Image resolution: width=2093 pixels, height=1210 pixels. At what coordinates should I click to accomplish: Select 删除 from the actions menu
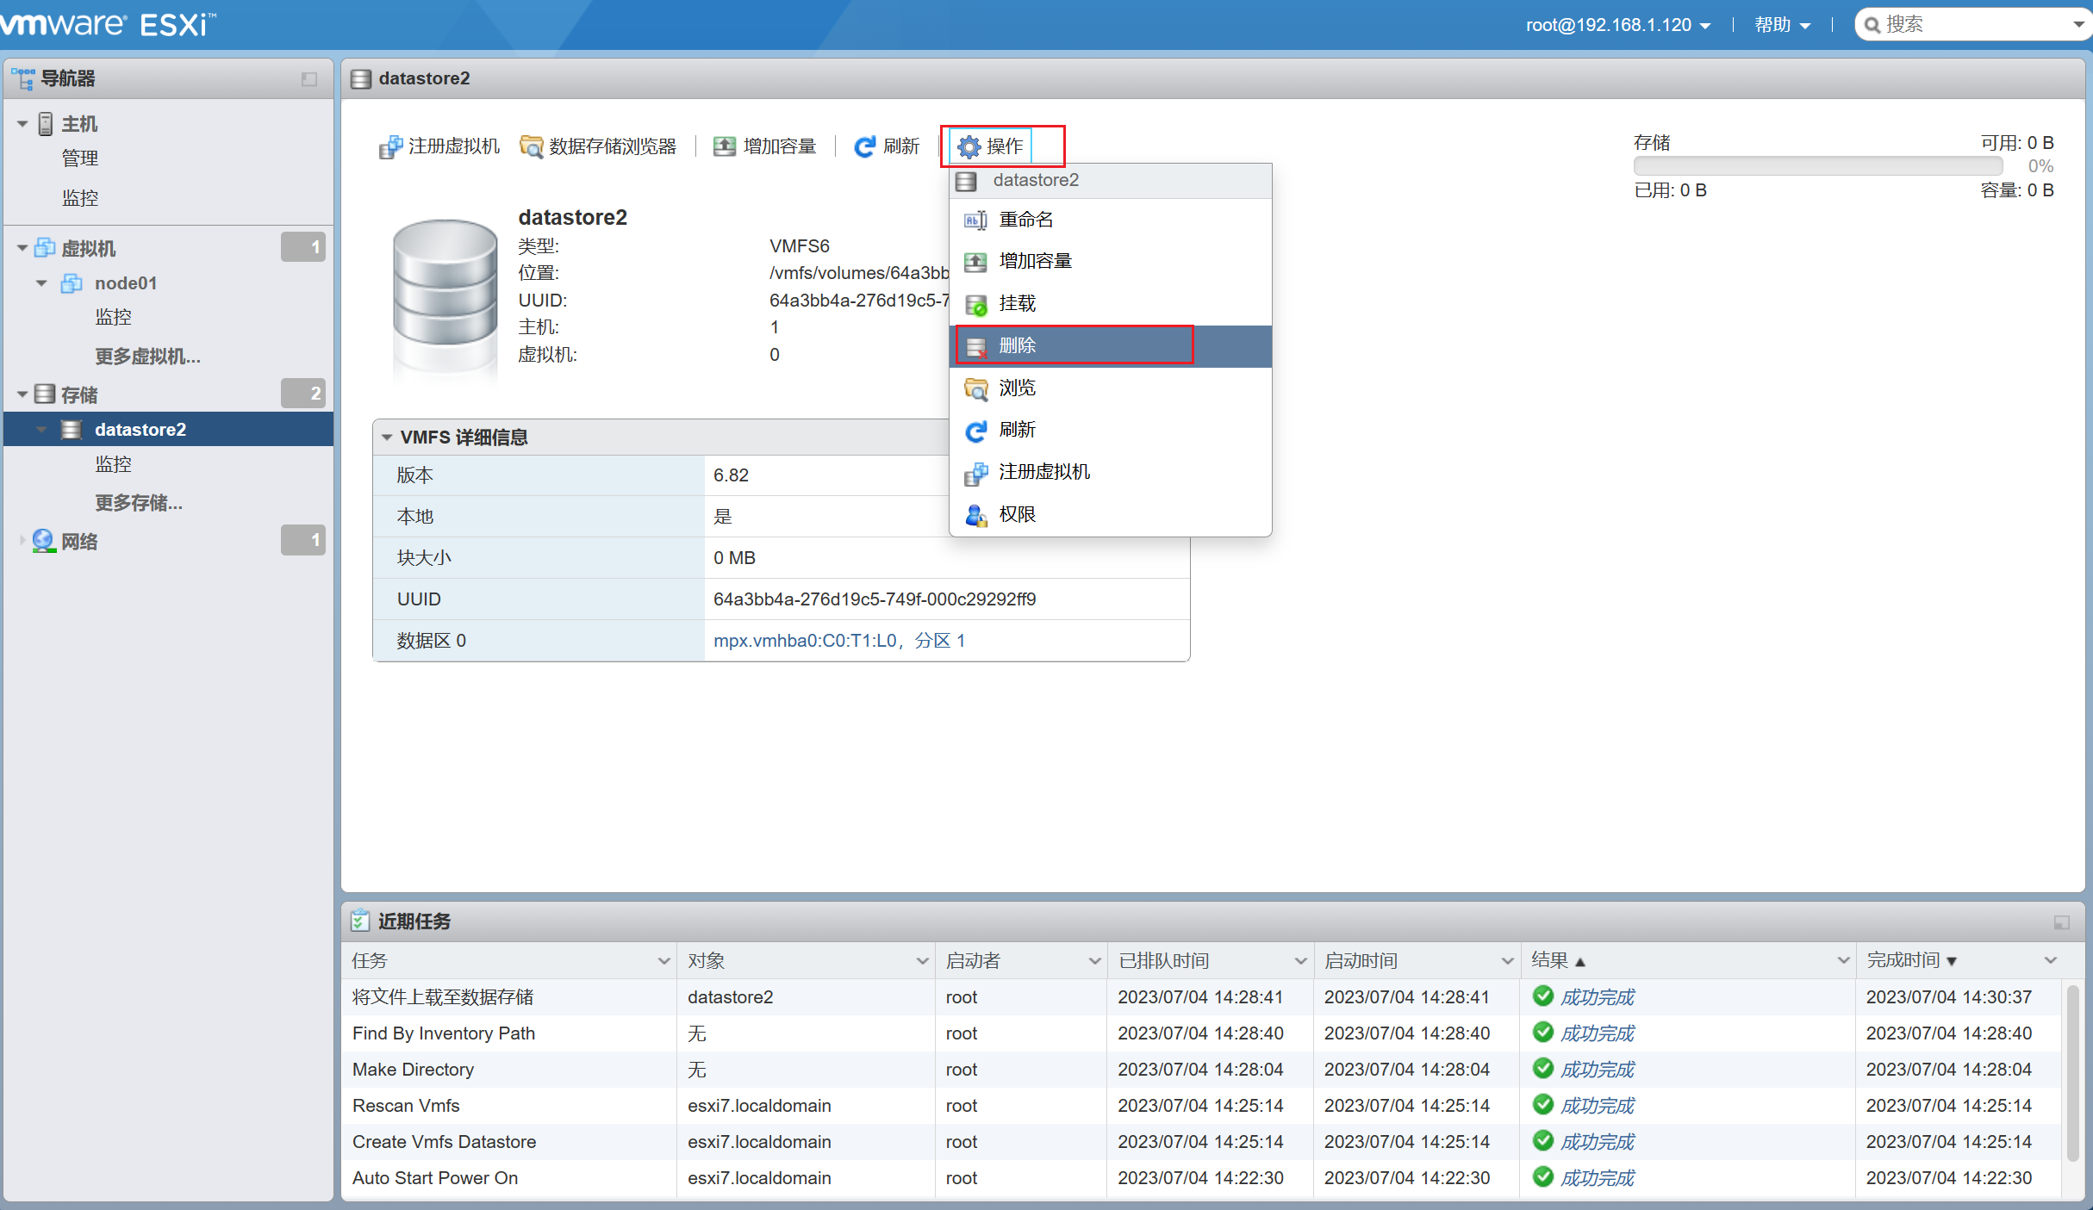click(1111, 346)
